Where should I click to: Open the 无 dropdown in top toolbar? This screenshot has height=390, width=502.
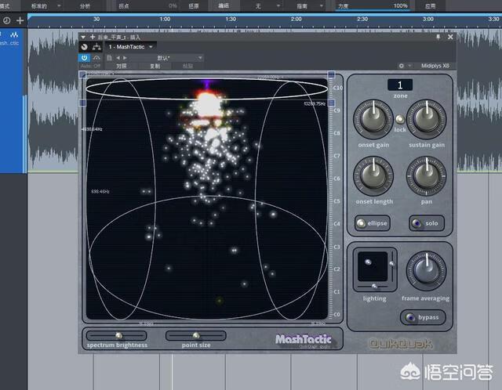coord(266,5)
